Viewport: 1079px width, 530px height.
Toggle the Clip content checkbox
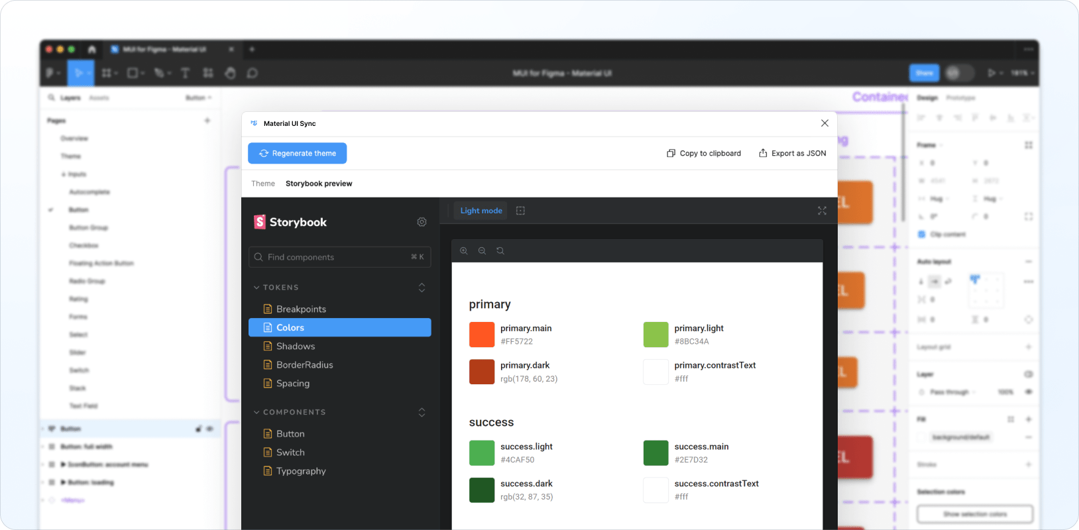click(x=921, y=234)
